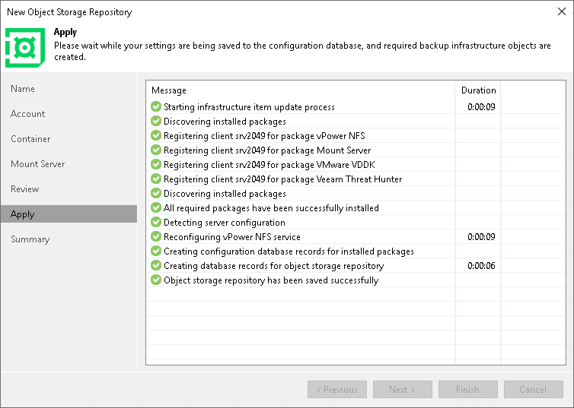
Task: Click the Duration column header
Action: (478, 90)
